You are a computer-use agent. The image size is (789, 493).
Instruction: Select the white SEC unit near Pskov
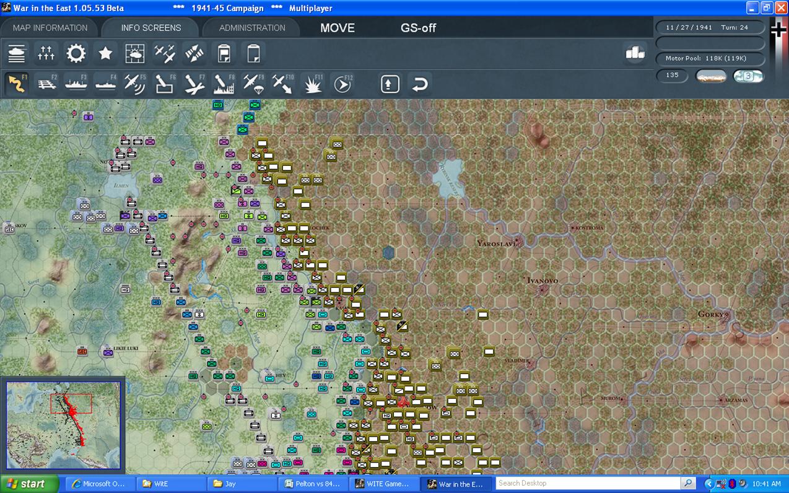(9, 229)
